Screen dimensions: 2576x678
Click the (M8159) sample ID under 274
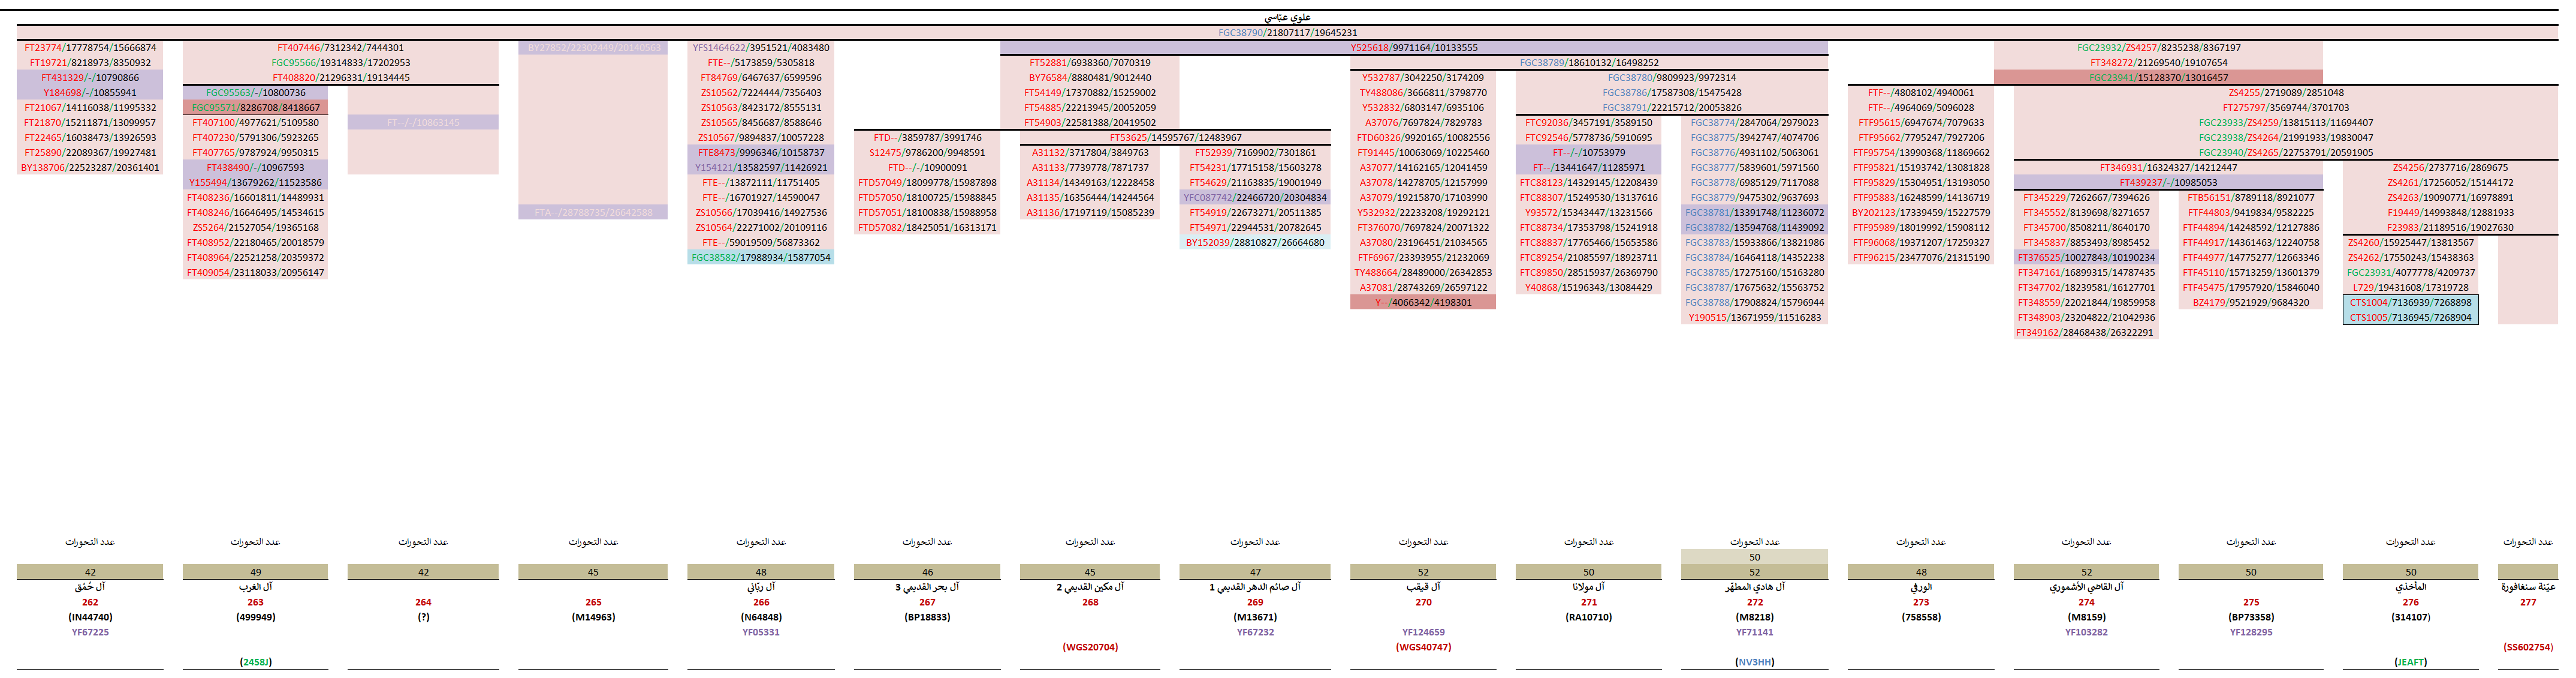2086,617
